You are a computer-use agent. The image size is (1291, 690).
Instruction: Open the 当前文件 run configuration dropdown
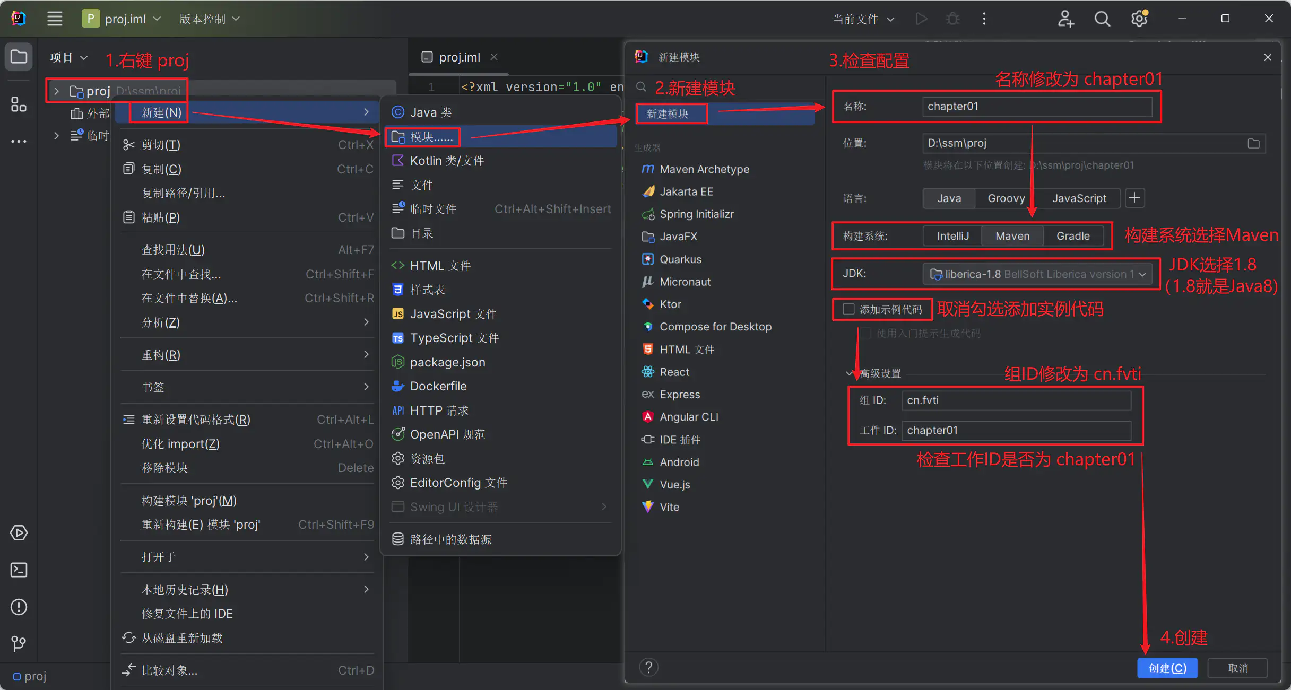click(x=863, y=19)
